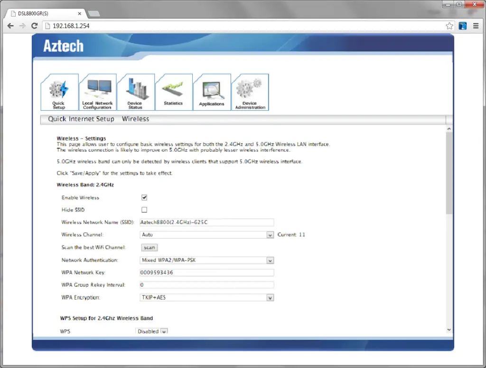Click the 'WPA Encryption:' label
This screenshot has height=368, width=486.
click(x=81, y=298)
